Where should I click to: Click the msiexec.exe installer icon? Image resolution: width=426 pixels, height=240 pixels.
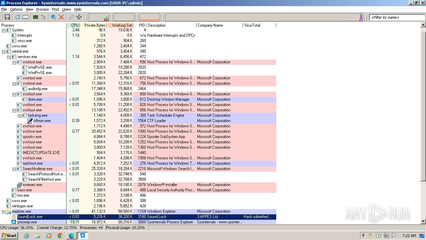point(19,185)
